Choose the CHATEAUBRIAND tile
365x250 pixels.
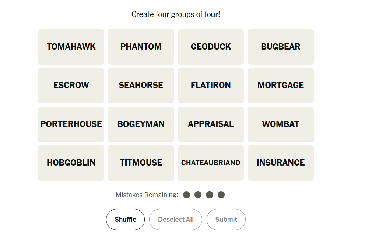(x=211, y=163)
